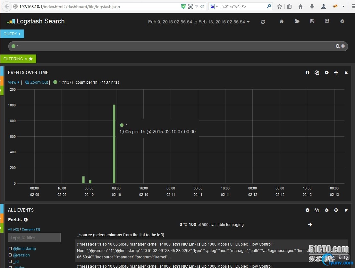Show info for Events Over Time panel

[x=308, y=73]
